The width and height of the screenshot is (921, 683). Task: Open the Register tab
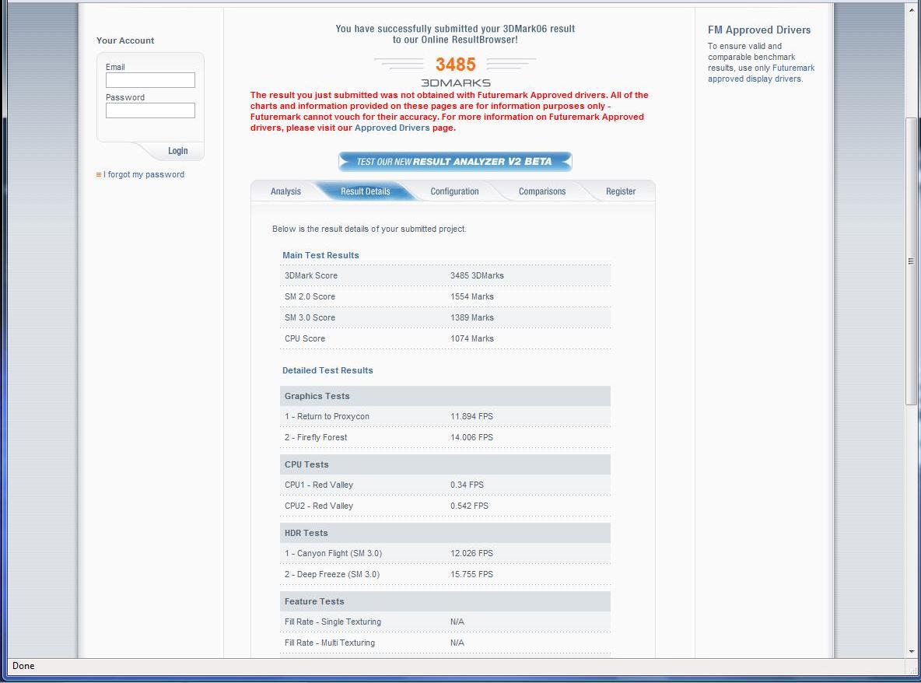(x=621, y=191)
